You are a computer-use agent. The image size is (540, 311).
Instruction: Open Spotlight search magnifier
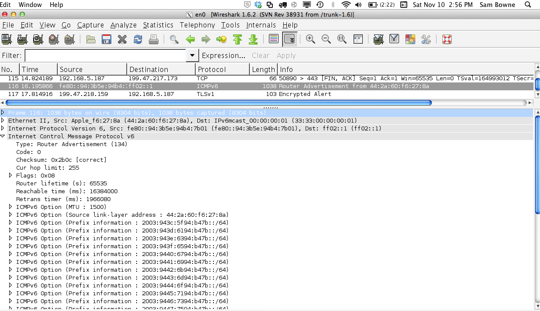(x=529, y=5)
